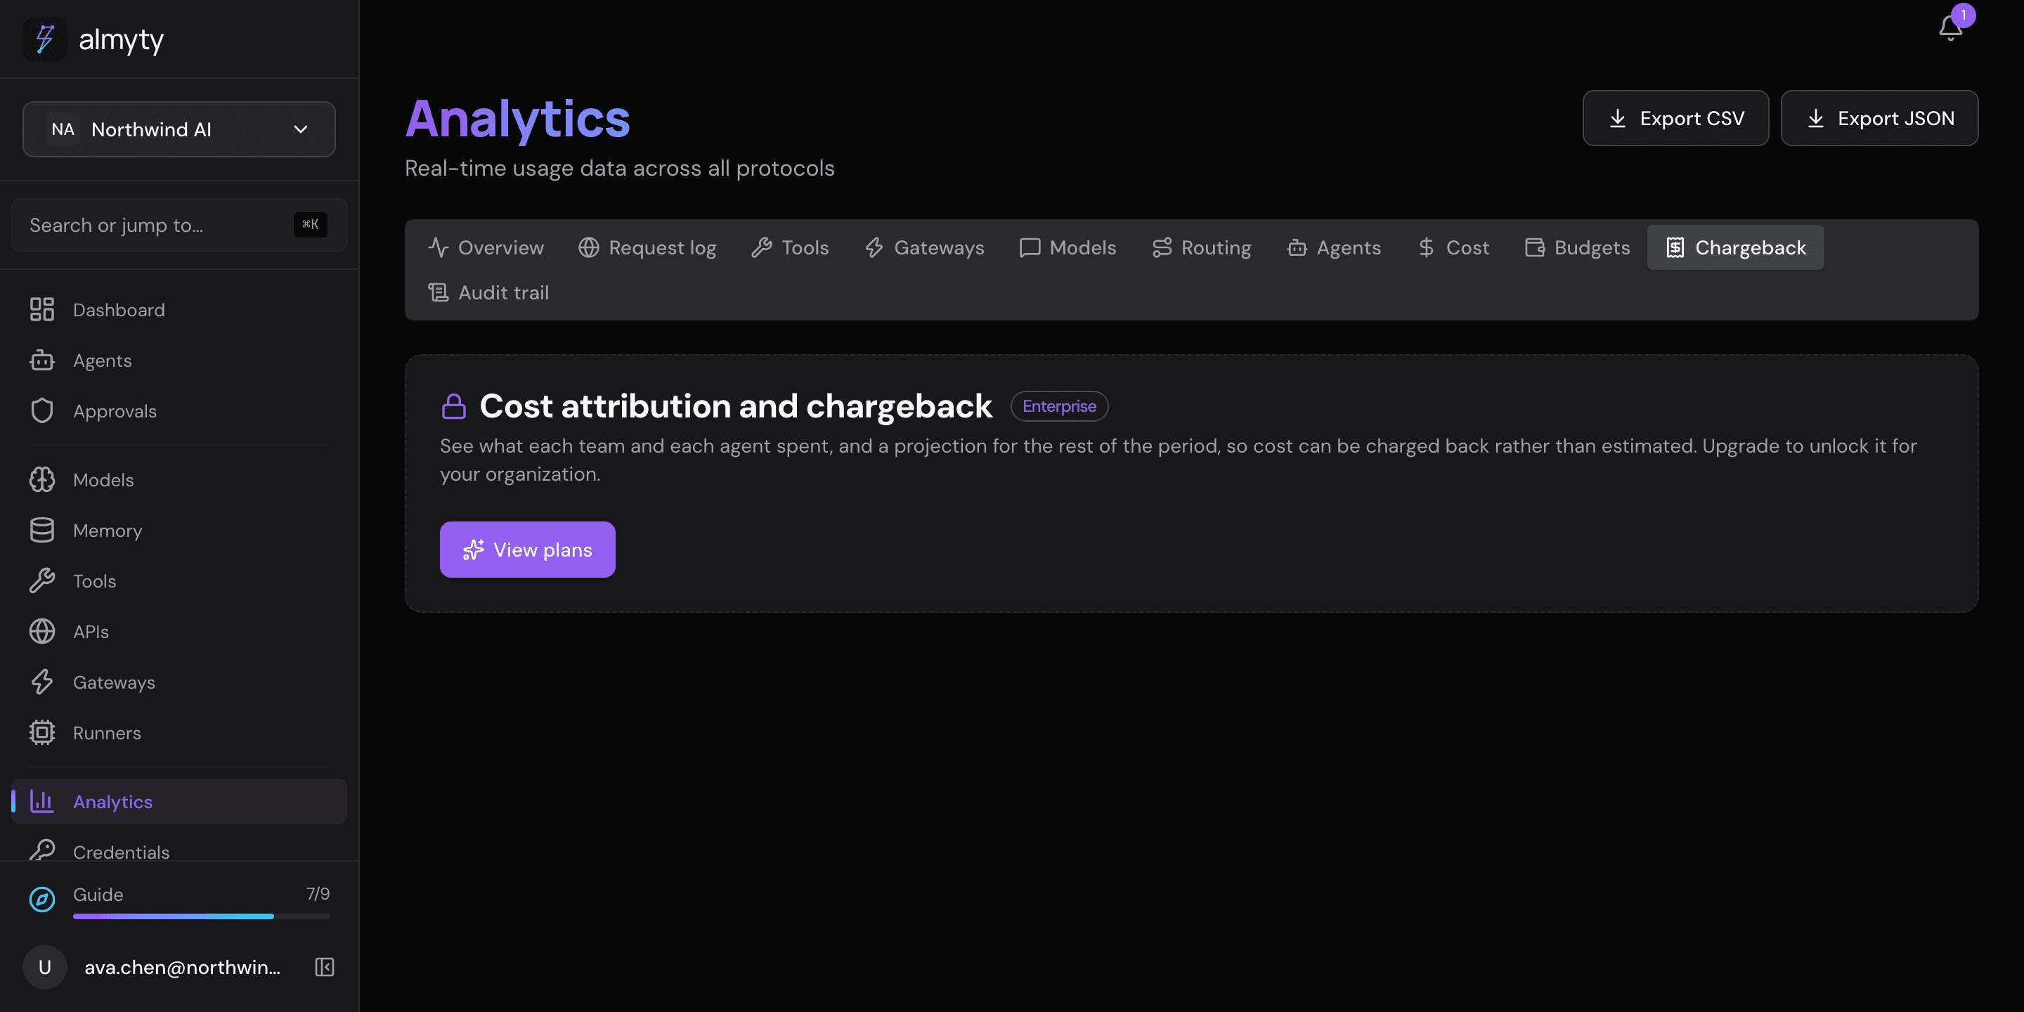Open the Budgets tab

(1577, 247)
